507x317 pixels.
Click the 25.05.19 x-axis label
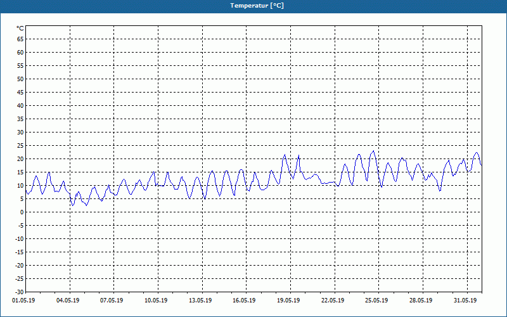click(x=376, y=301)
